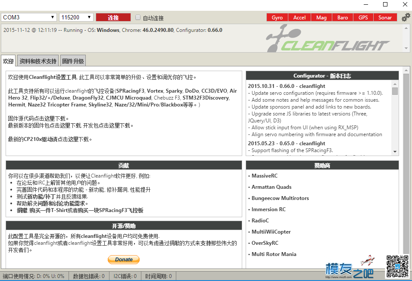Image resolution: width=412 pixels, height=281 pixels.
Task: Click the yellow Donate button
Action: click(124, 259)
